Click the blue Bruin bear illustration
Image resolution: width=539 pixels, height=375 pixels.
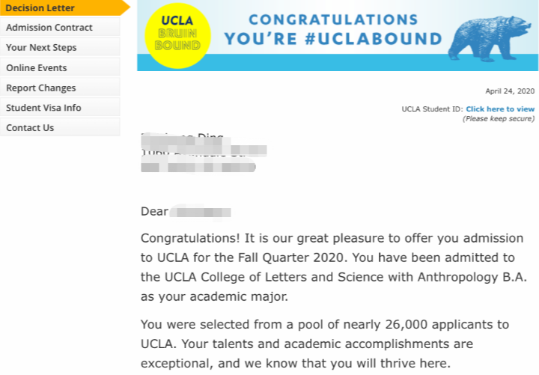(x=490, y=38)
